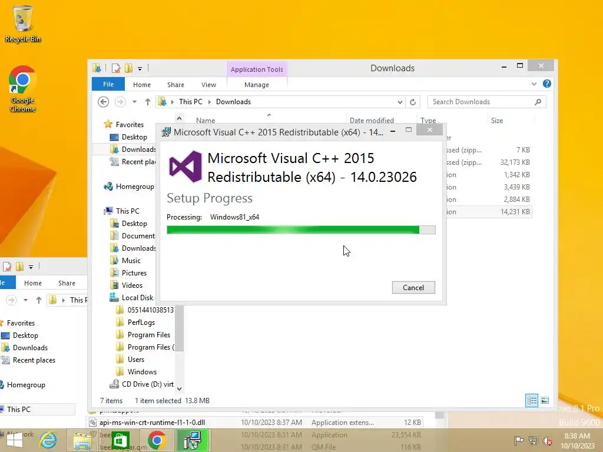The height and width of the screenshot is (452, 603).
Task: Open Local Disk in navigation pane
Action: pos(131,297)
